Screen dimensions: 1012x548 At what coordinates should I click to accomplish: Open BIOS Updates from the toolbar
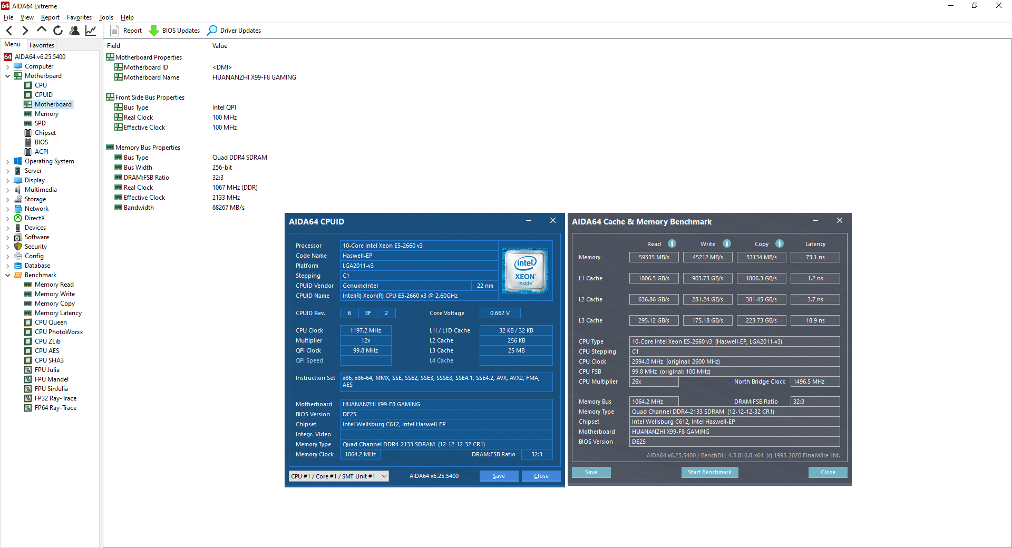[x=174, y=31]
